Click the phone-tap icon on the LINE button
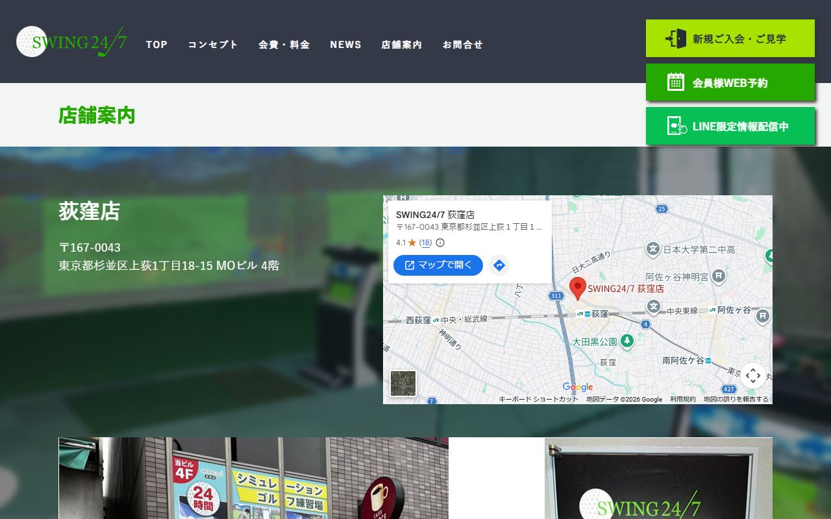This screenshot has width=831, height=519. click(677, 126)
